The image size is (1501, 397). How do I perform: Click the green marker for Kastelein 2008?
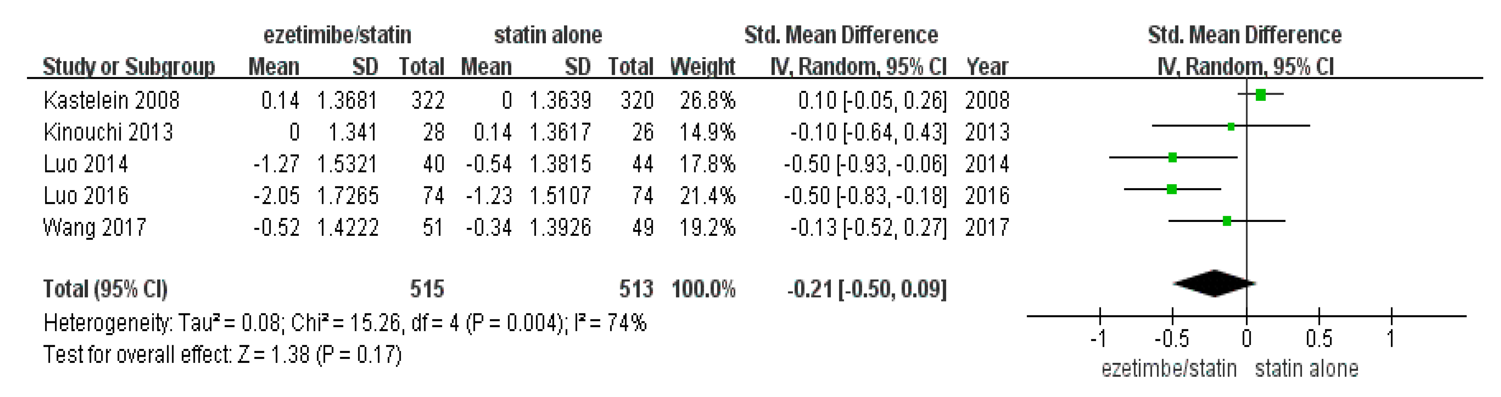click(x=1260, y=94)
